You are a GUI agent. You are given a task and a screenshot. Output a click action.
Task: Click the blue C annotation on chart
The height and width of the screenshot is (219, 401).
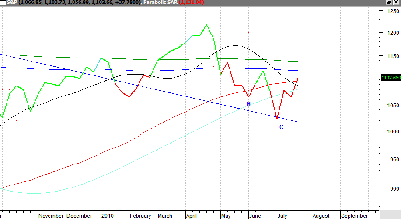(281, 127)
